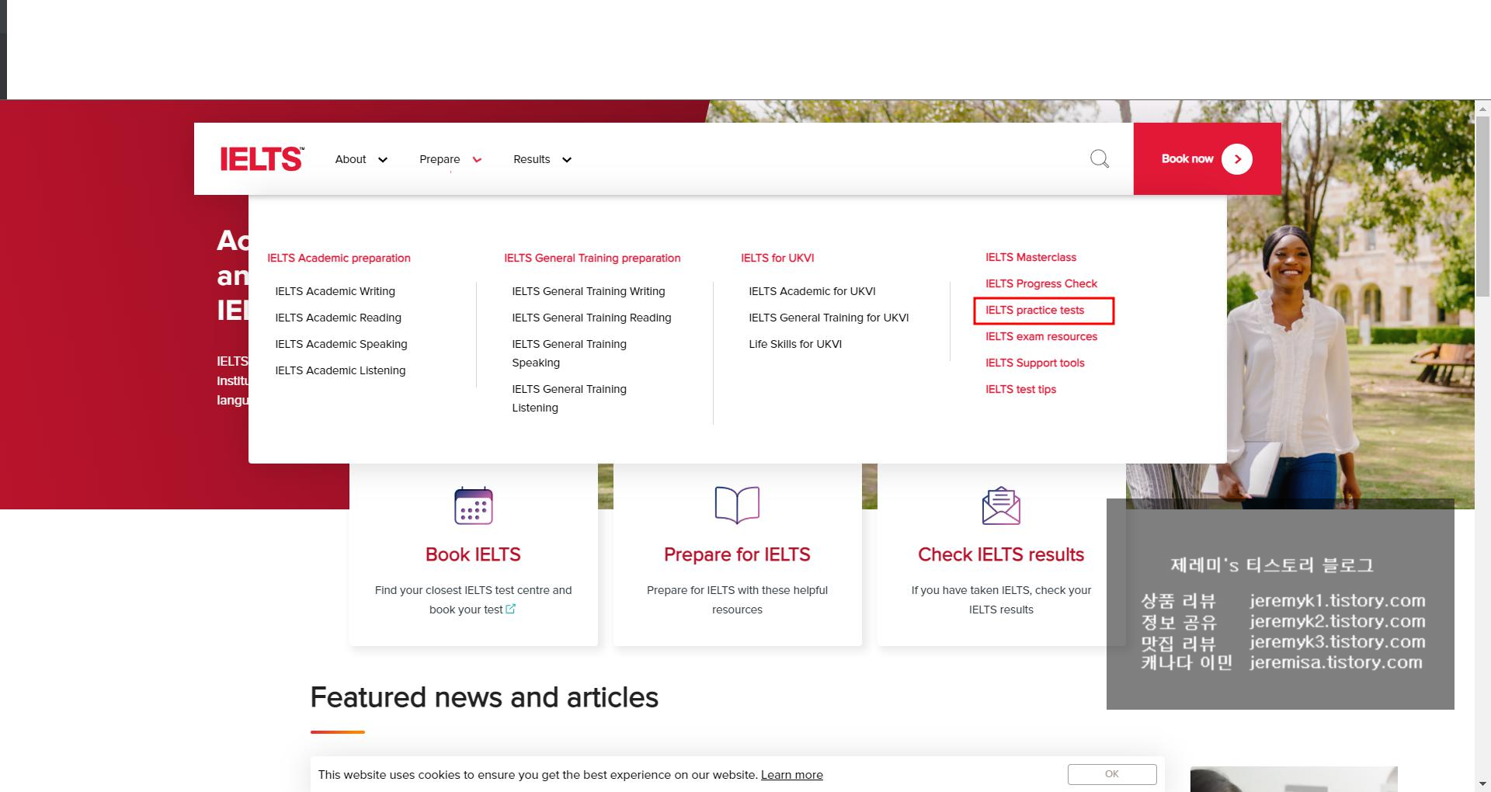Select IELTS Academic Listening
Screen dimensions: 1491x792
tap(340, 370)
